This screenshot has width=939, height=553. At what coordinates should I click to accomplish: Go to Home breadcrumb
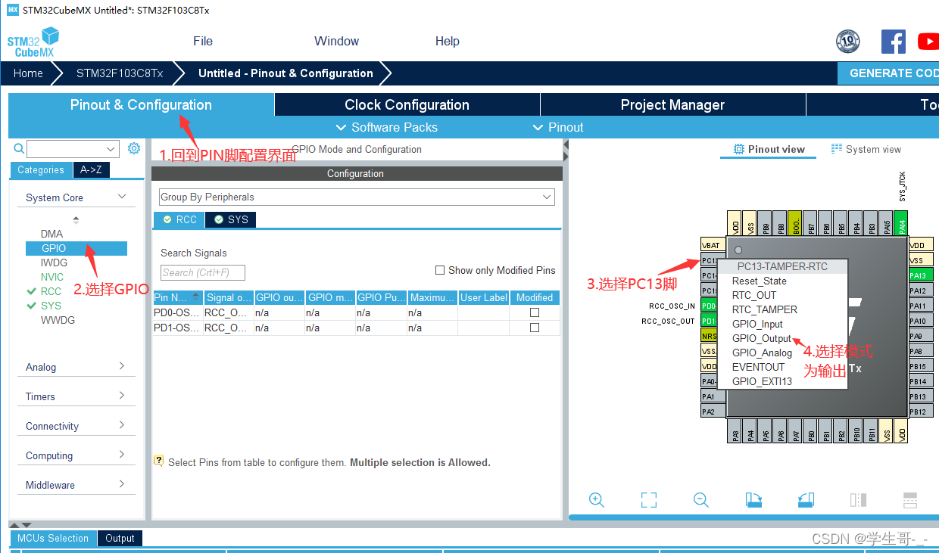pyautogui.click(x=28, y=73)
